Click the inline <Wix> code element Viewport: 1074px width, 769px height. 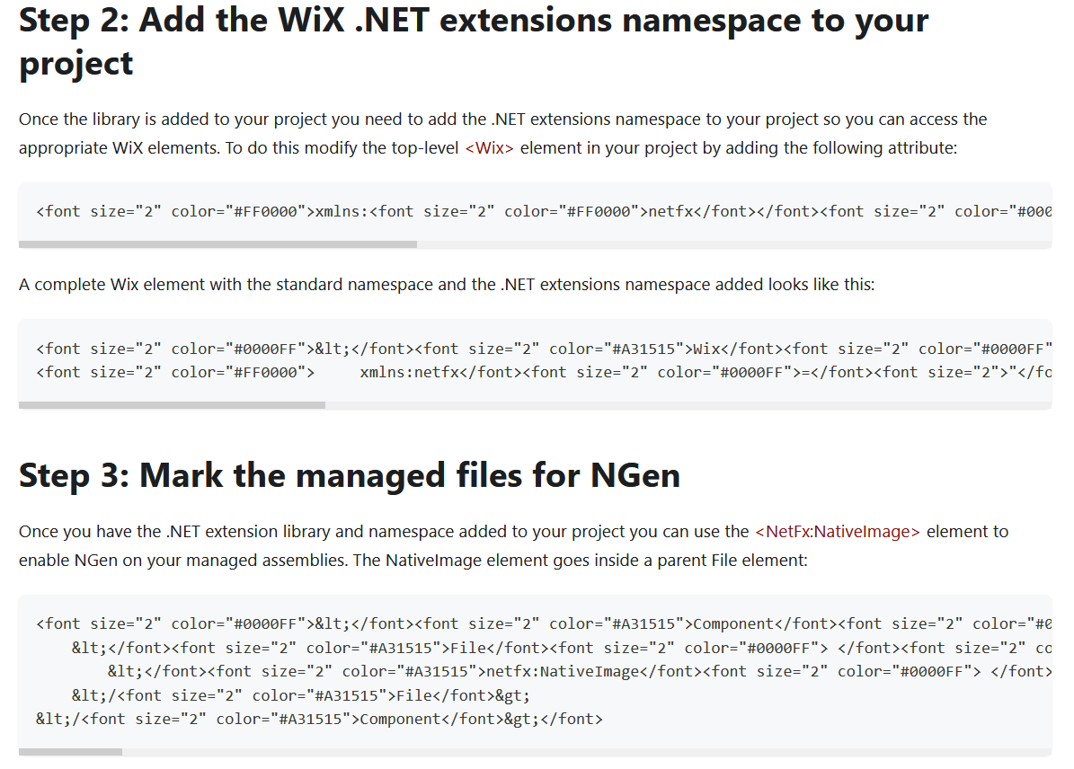click(489, 148)
